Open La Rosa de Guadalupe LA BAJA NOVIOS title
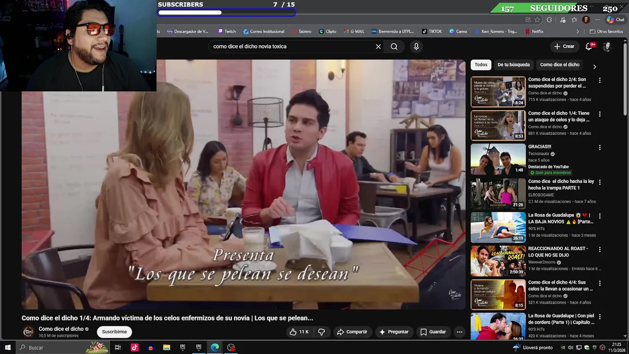 point(560,218)
